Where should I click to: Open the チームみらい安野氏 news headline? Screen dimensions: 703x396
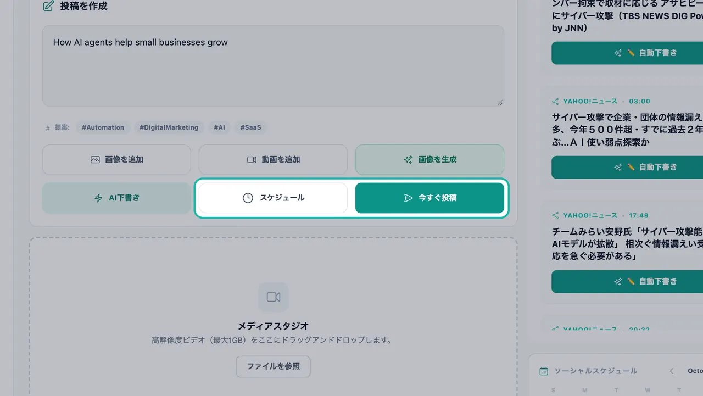coord(627,244)
